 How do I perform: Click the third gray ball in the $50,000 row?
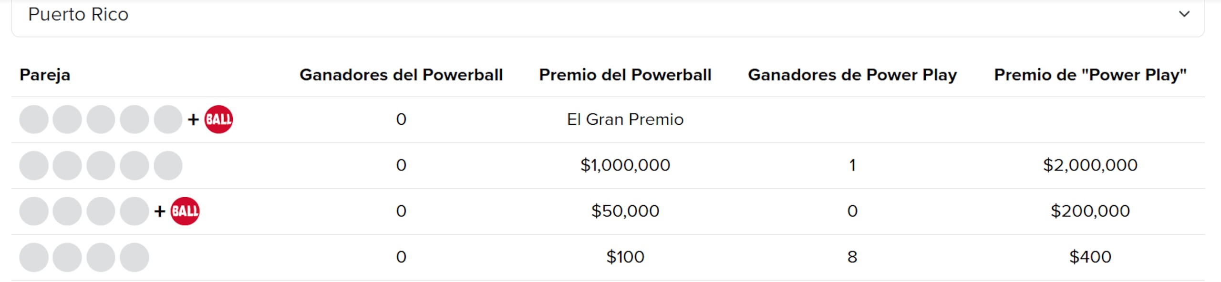[x=100, y=210]
